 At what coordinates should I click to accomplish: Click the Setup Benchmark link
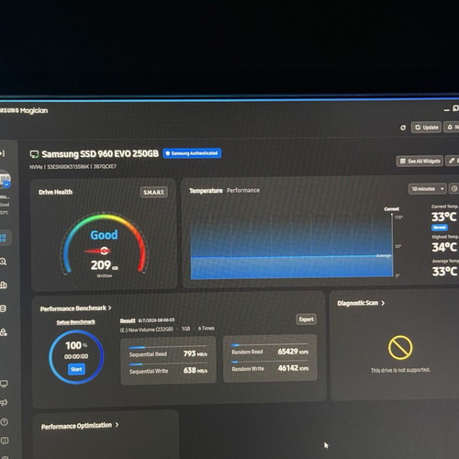tap(75, 322)
